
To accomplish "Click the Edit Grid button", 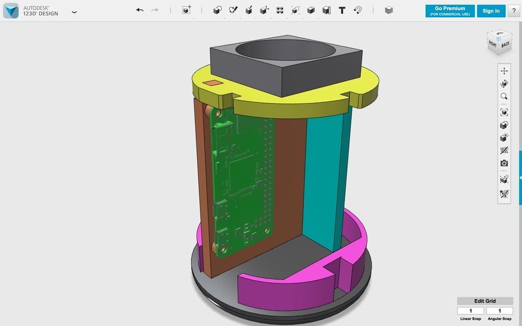I will click(x=485, y=301).
